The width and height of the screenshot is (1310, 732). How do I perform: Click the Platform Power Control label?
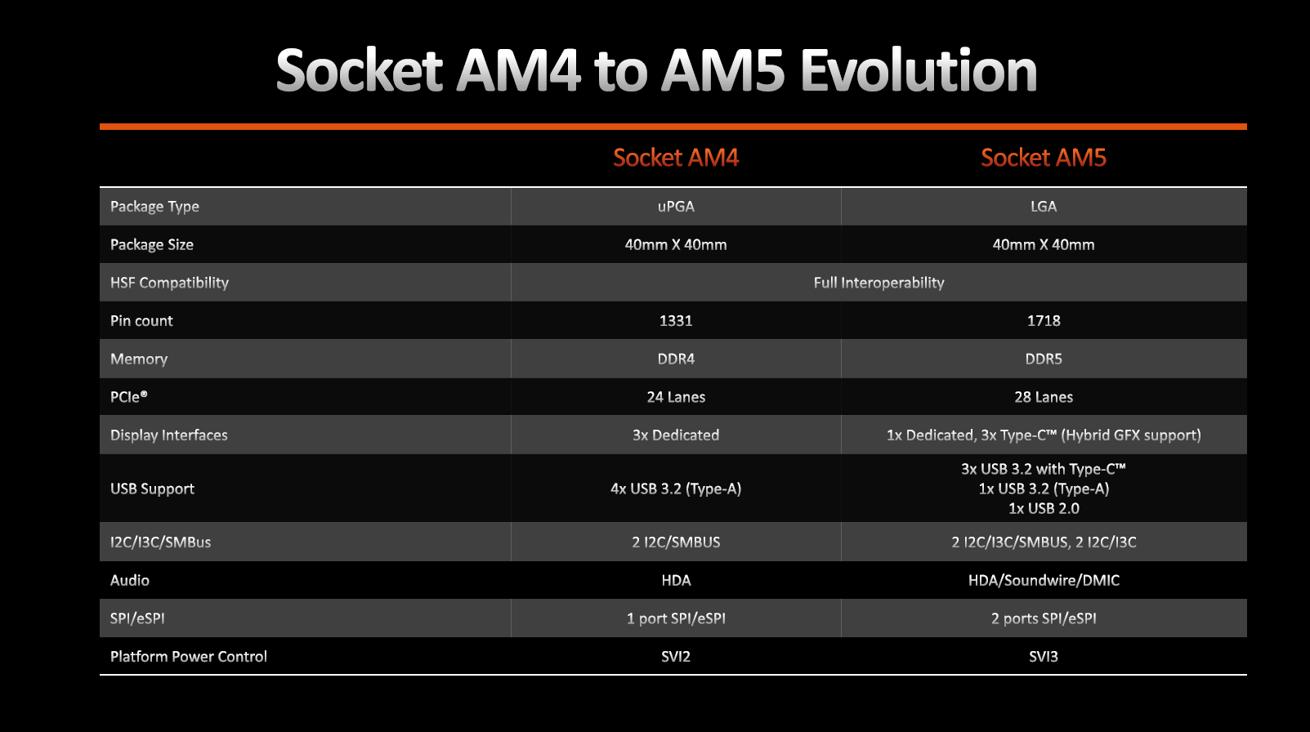188,657
